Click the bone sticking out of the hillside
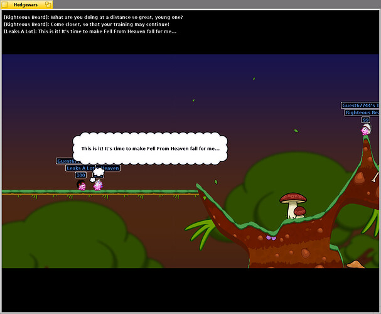The image size is (381, 314). pyautogui.click(x=375, y=177)
